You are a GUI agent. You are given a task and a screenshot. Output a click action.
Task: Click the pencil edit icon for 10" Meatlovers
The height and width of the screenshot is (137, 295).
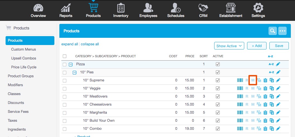[x=278, y=96]
